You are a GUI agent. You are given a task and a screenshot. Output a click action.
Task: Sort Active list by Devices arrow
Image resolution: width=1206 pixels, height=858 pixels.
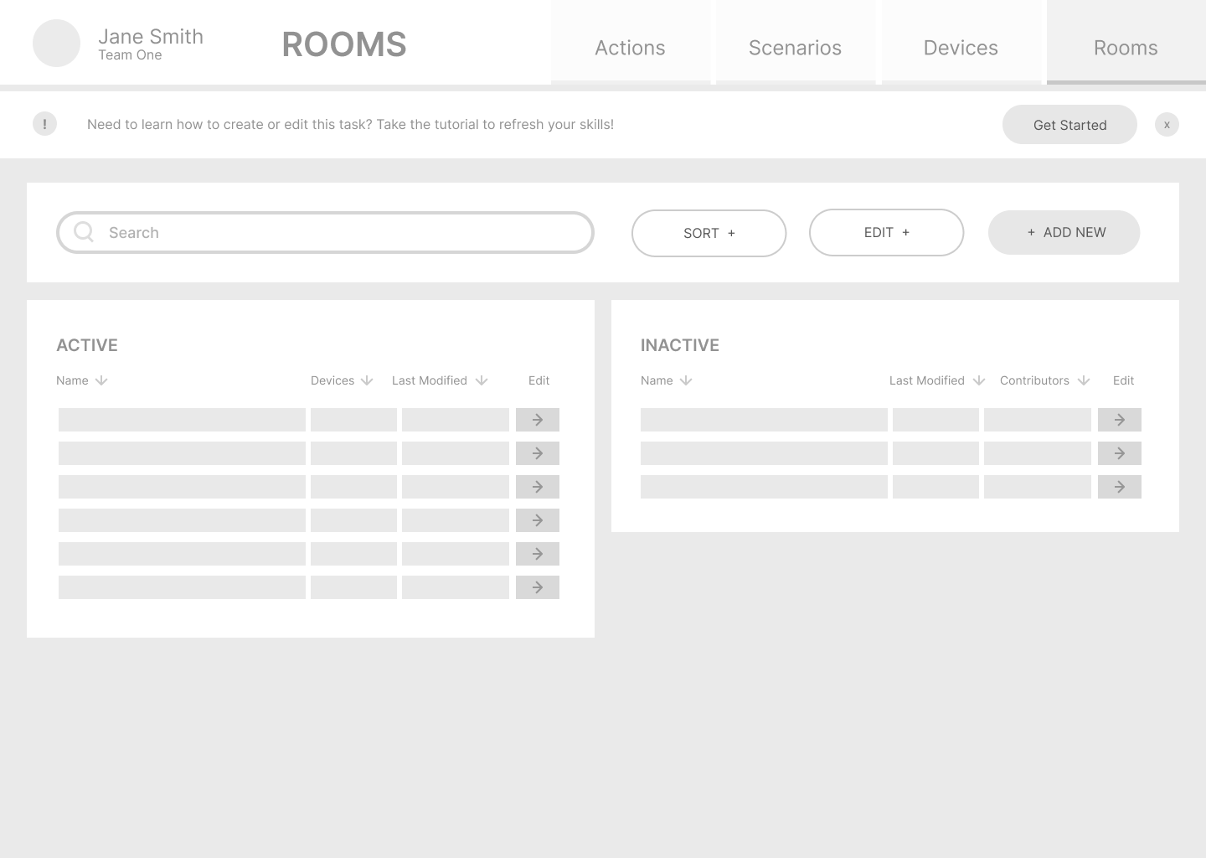367,380
